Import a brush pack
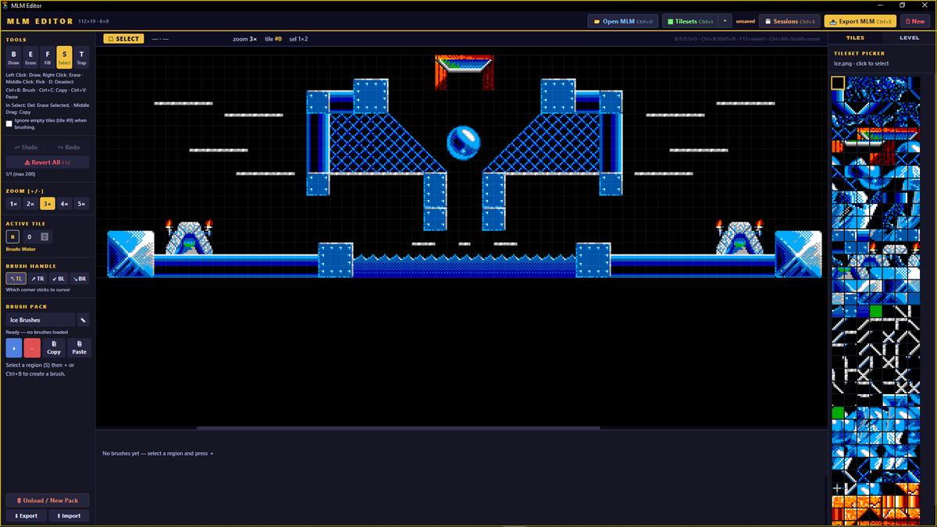This screenshot has height=527, width=937. pos(69,515)
